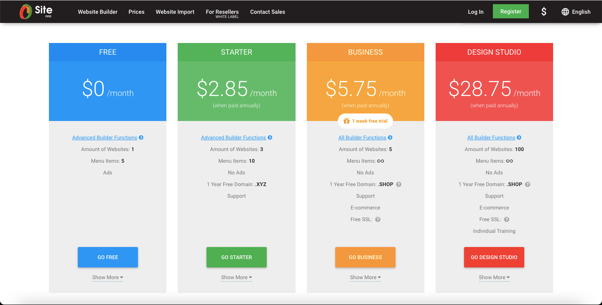The height and width of the screenshot is (305, 602).
Task: Click the gift icon in free trial badge
Action: (346, 121)
